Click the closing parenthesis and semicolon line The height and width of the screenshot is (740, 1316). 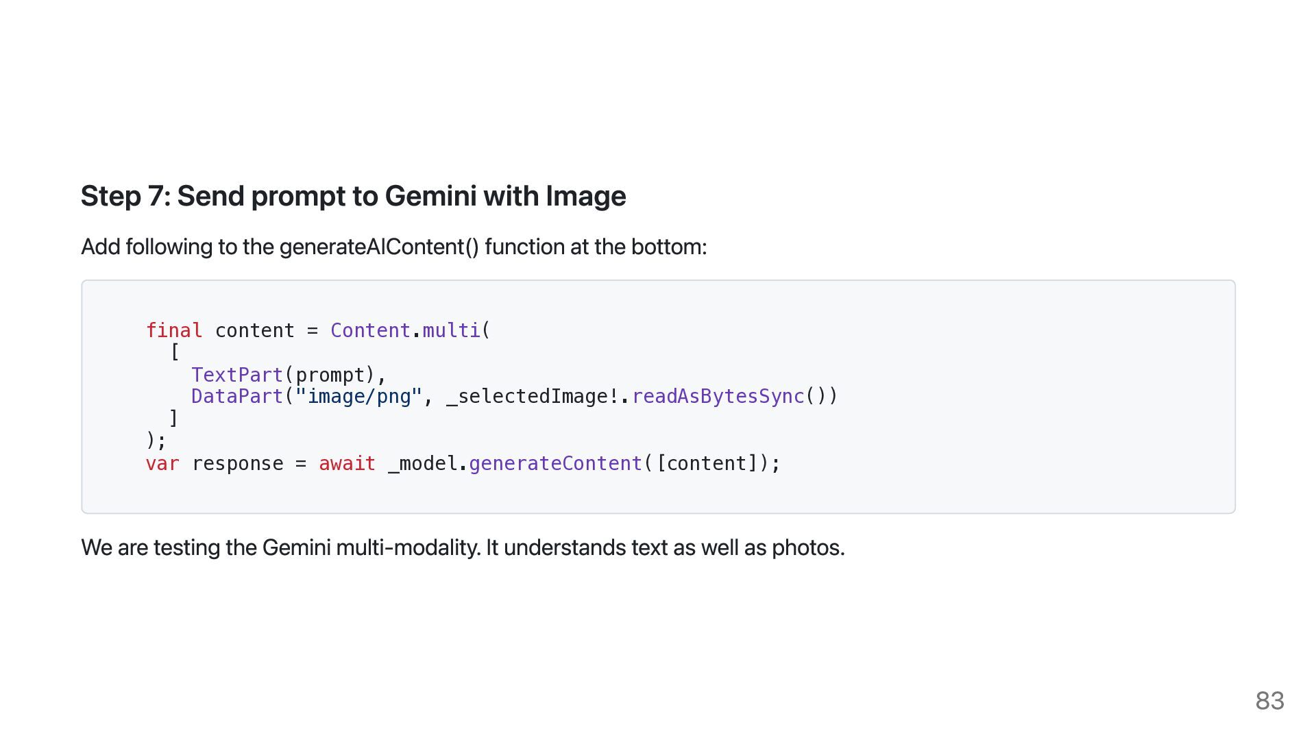coord(156,440)
